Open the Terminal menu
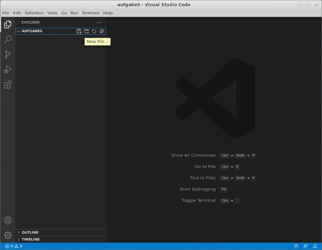The height and width of the screenshot is (250, 322). [91, 13]
